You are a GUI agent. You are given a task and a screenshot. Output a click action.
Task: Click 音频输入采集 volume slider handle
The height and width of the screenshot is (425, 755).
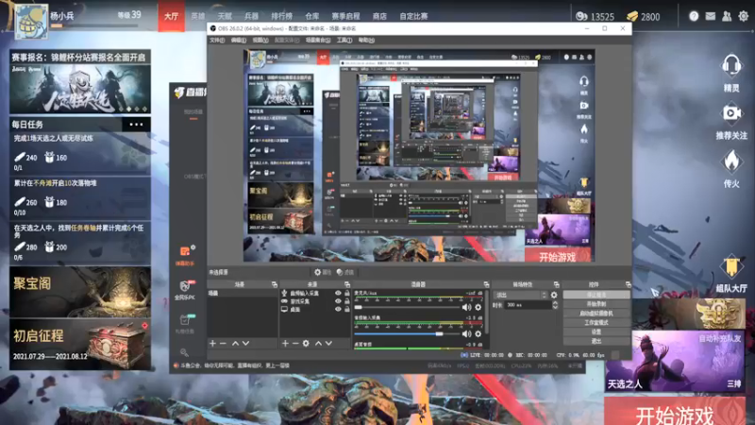coord(439,333)
